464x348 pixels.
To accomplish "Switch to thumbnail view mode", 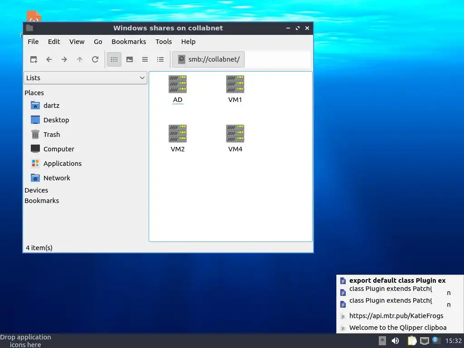I will tap(130, 59).
